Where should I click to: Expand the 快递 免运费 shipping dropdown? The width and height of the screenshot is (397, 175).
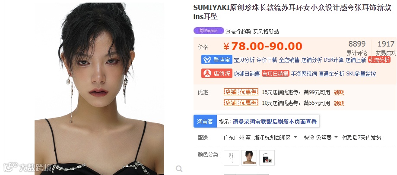[321, 137]
